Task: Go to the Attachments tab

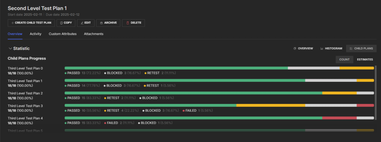Action: pyautogui.click(x=93, y=34)
